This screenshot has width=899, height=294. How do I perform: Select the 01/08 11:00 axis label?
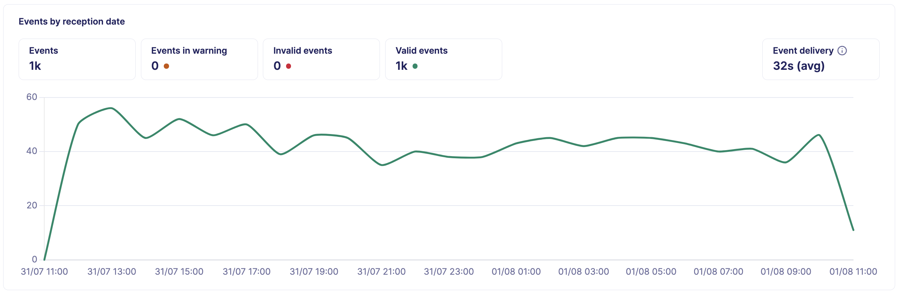(x=853, y=271)
